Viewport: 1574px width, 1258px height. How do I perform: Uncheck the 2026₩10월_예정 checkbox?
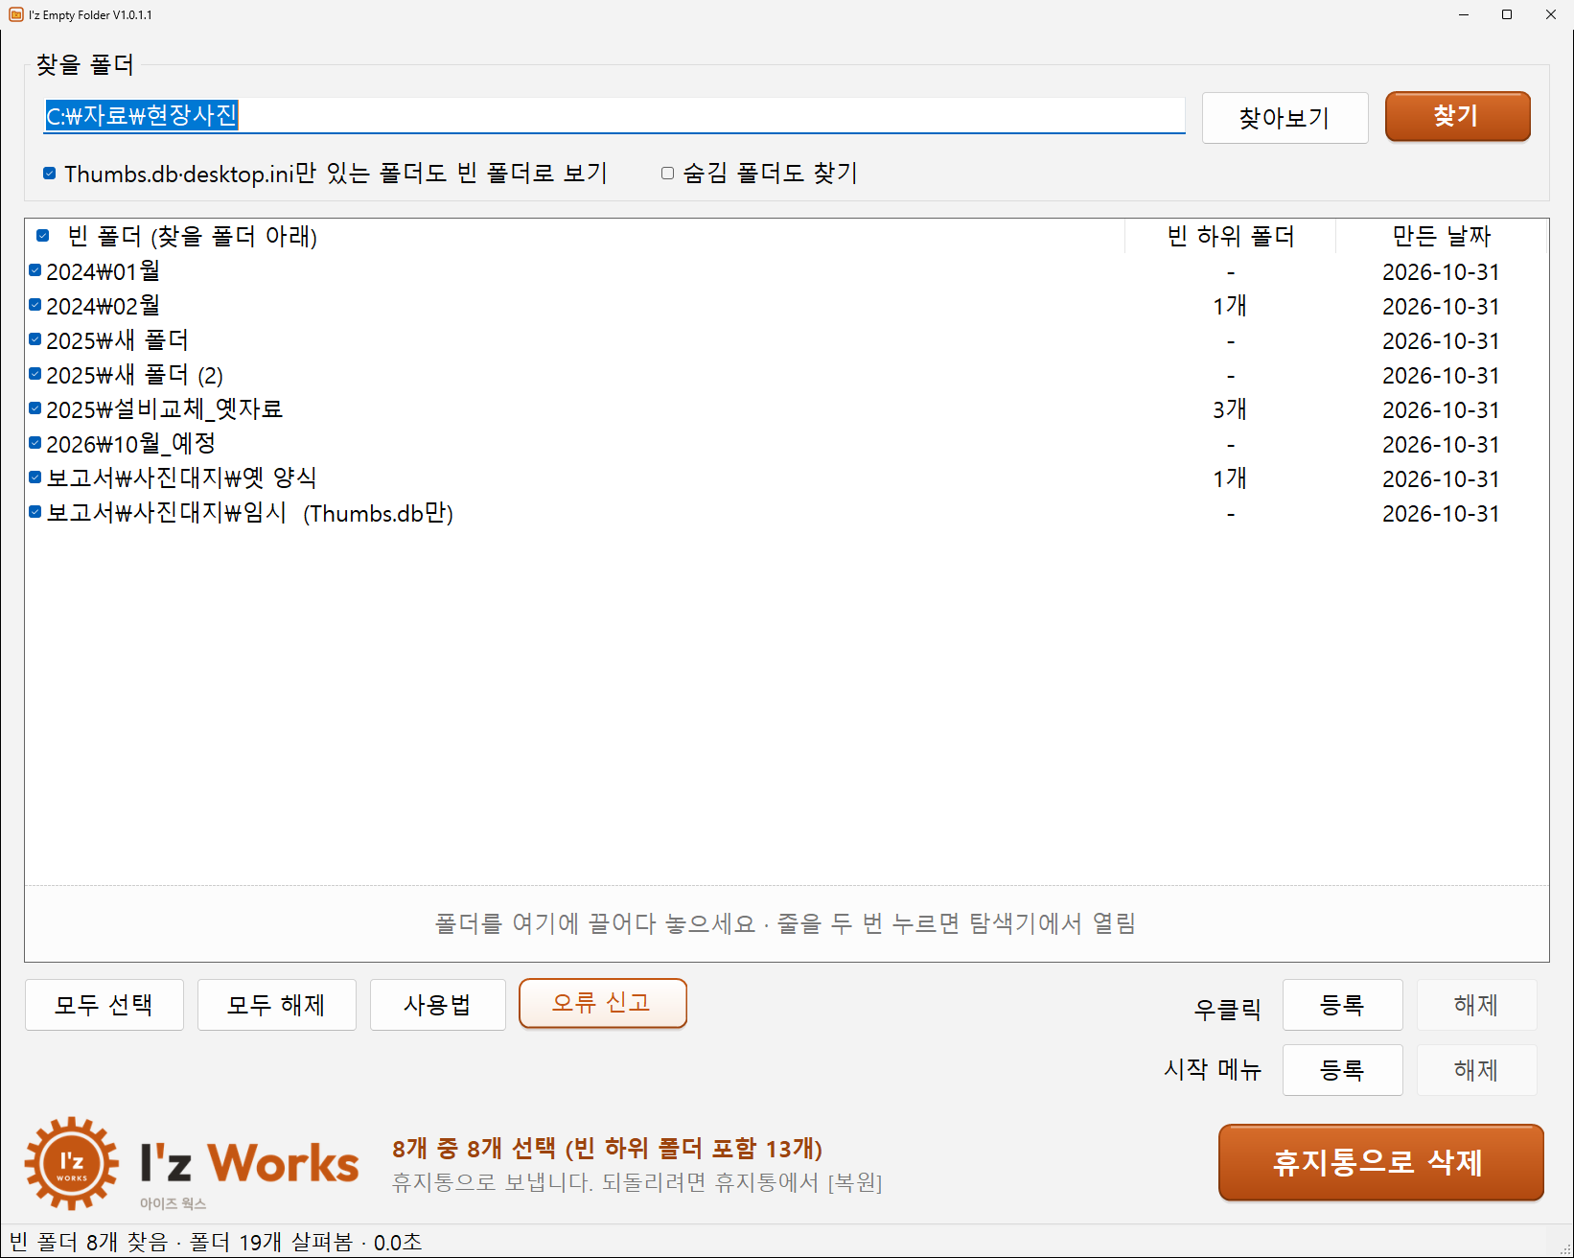[x=35, y=444]
